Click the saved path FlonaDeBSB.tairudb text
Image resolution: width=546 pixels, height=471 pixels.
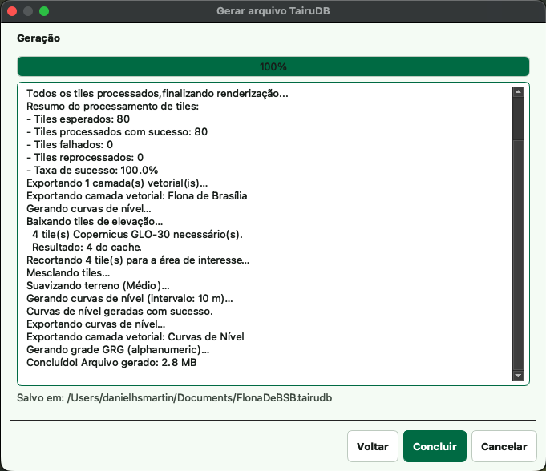pyautogui.click(x=174, y=397)
